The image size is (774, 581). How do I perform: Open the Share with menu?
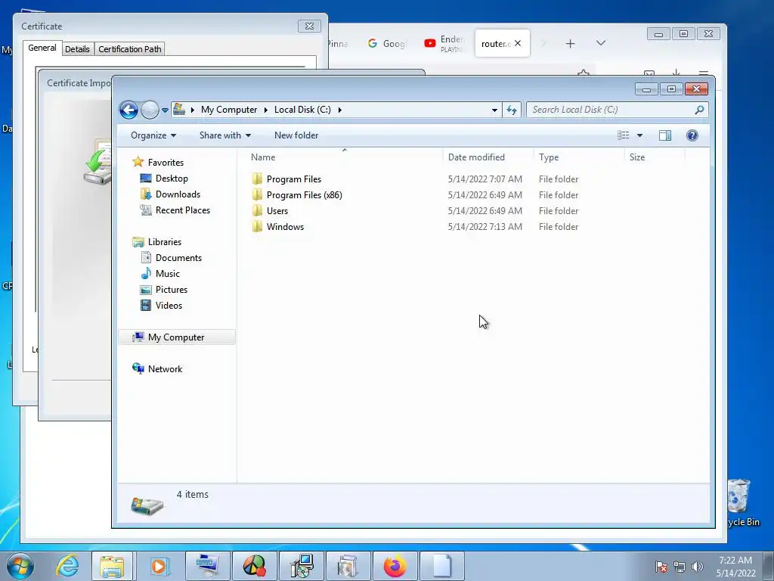pos(225,135)
